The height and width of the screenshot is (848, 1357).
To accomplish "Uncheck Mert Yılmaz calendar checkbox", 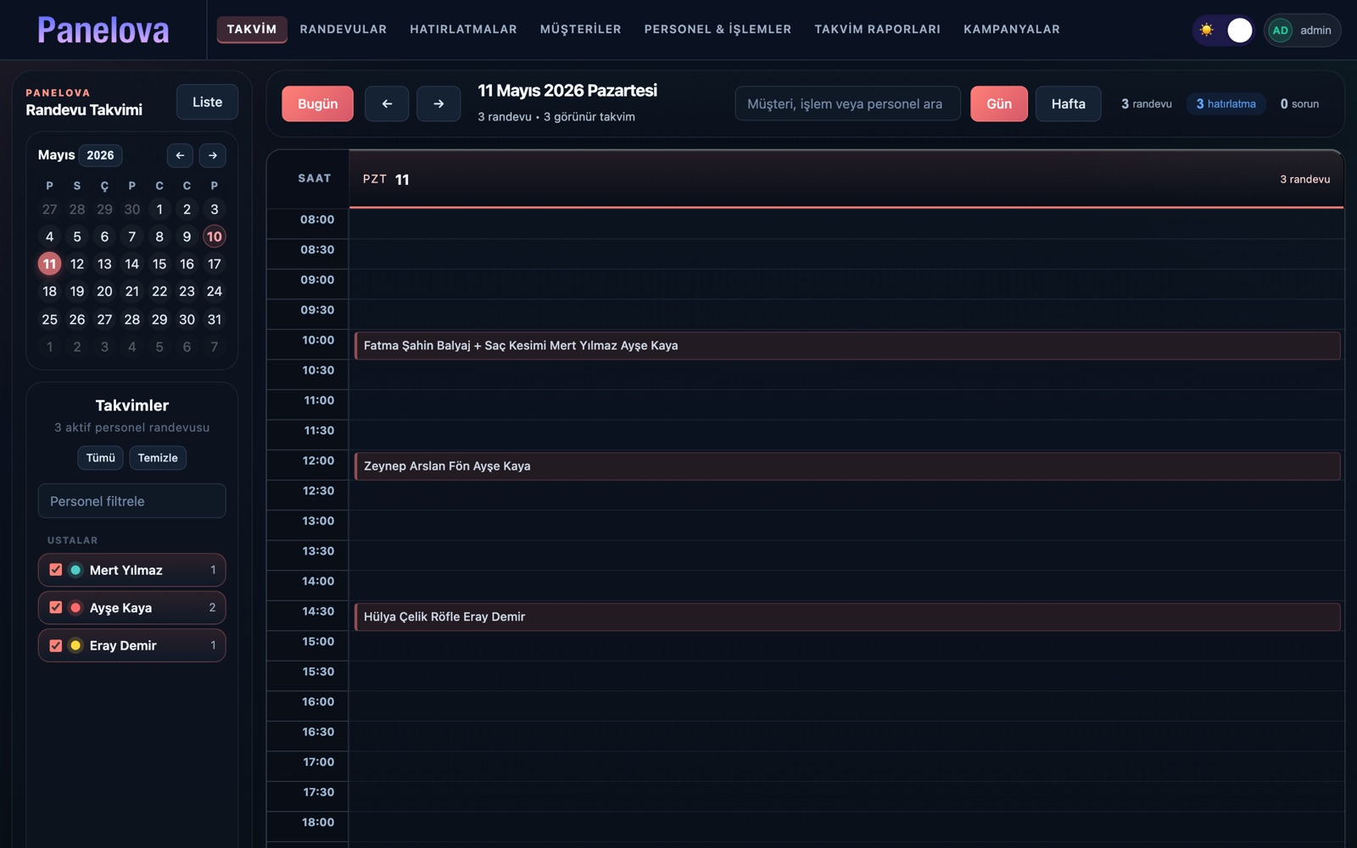I will (x=56, y=570).
